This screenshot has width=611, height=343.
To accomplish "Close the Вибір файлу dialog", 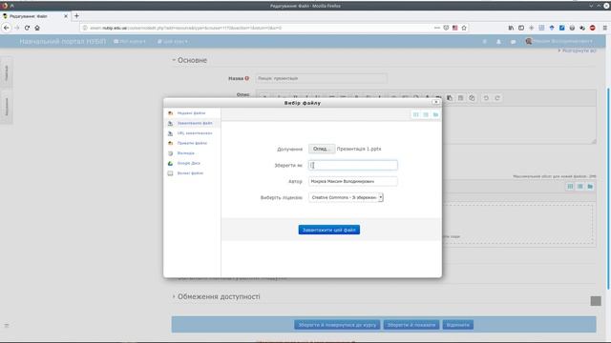I will 435,102.
